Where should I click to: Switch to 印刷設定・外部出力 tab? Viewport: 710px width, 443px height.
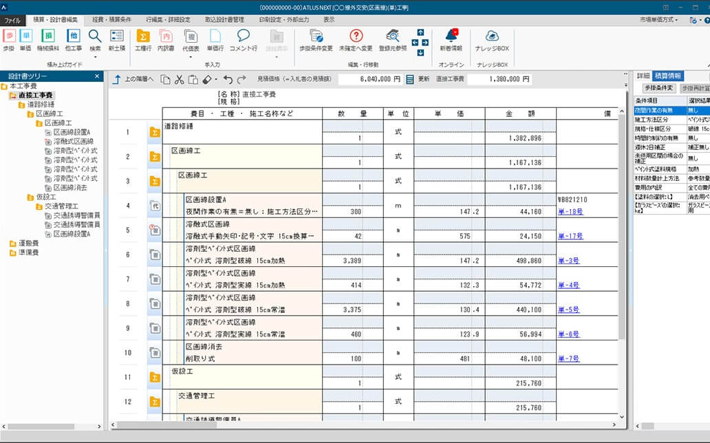point(284,20)
